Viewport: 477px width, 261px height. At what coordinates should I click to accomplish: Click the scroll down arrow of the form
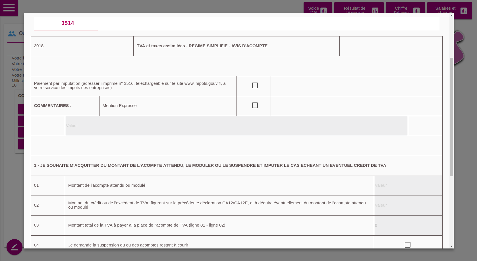pyautogui.click(x=451, y=246)
